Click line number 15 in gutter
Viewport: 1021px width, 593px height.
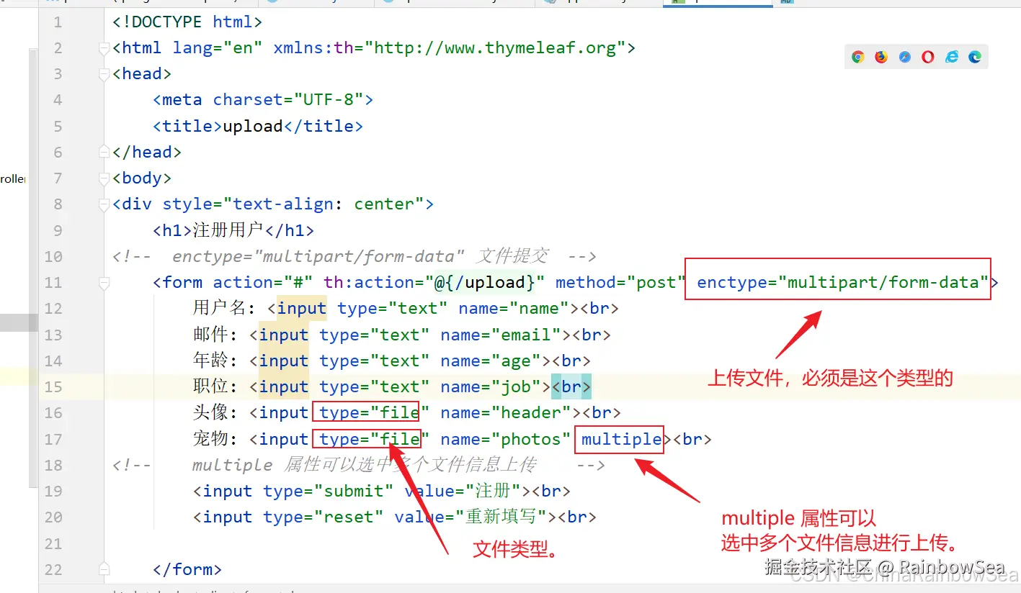(53, 386)
